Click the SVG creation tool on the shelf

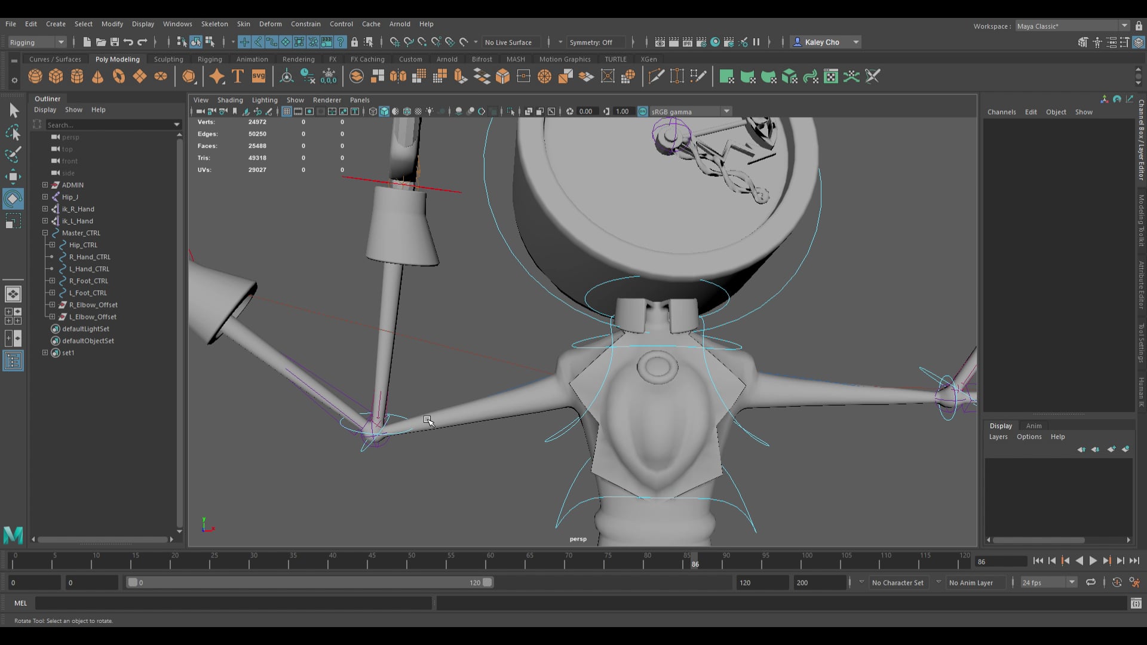(x=258, y=76)
